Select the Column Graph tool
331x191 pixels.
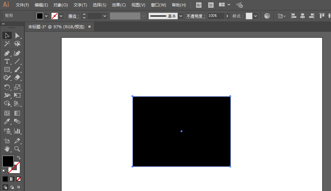click(17, 131)
